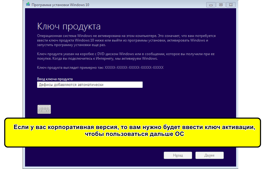Click the Ключ продукта выглядит примерно так text

pyautogui.click(x=70, y=67)
